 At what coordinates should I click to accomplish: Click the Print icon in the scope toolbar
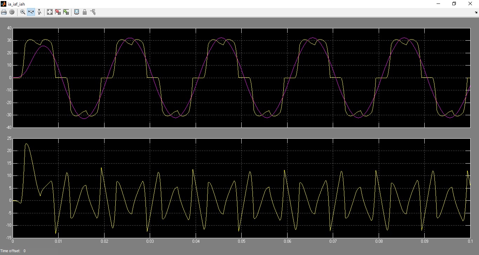pyautogui.click(x=4, y=12)
